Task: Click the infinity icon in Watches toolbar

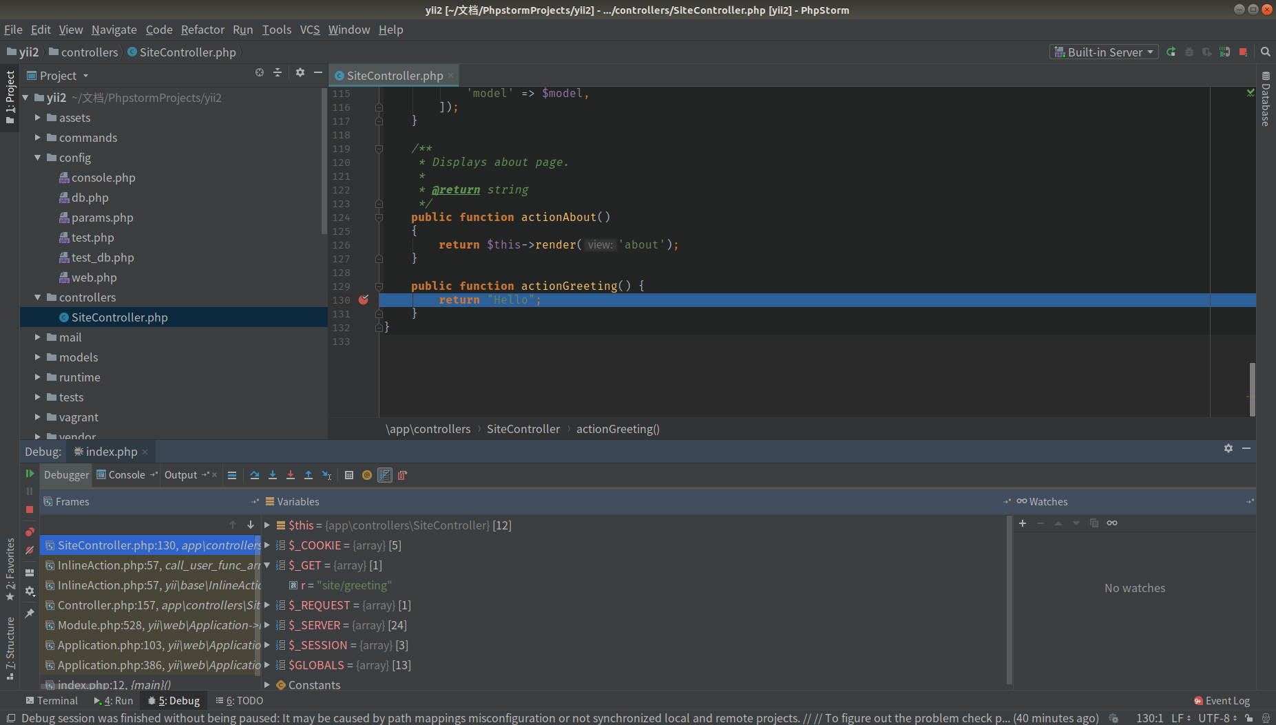Action: click(x=1112, y=523)
